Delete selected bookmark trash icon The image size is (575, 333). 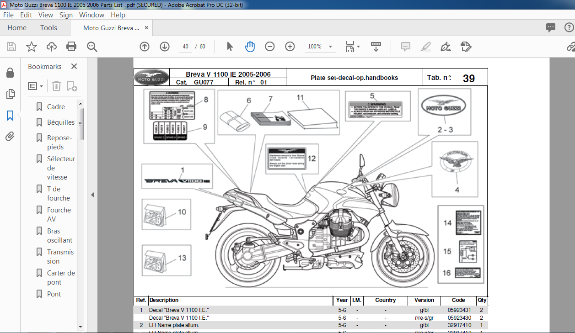tap(56, 86)
